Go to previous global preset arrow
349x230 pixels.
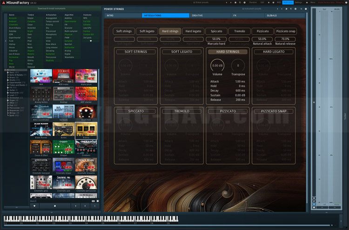pyautogui.click(x=227, y=2)
